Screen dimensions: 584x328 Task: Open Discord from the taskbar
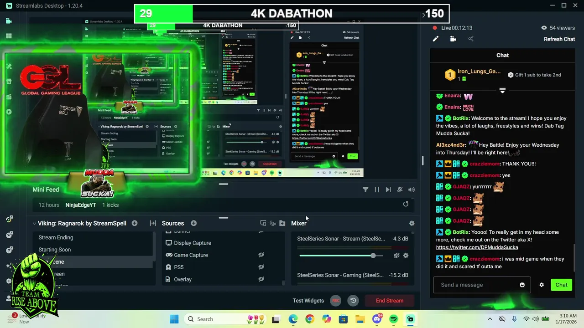coord(377,319)
